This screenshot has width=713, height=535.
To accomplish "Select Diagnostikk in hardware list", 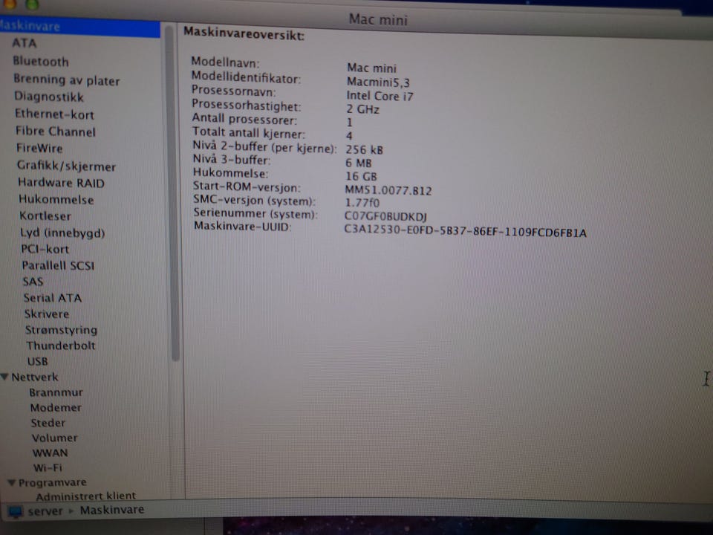I will 49,97.
